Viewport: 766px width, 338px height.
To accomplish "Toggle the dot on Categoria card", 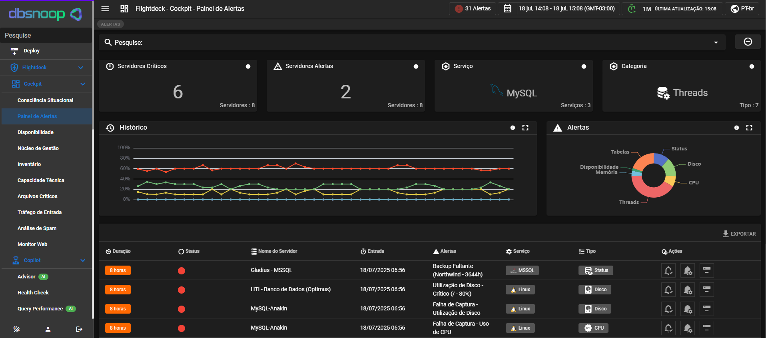I will (x=752, y=66).
